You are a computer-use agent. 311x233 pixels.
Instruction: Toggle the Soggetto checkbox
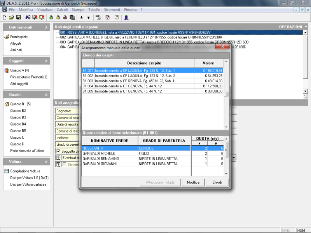[x=58, y=151]
